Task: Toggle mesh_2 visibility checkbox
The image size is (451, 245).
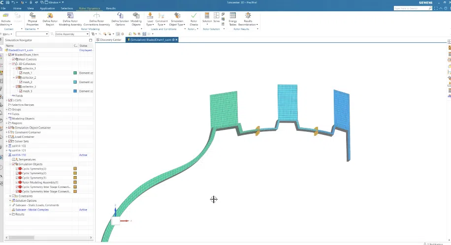Action: tap(20, 82)
